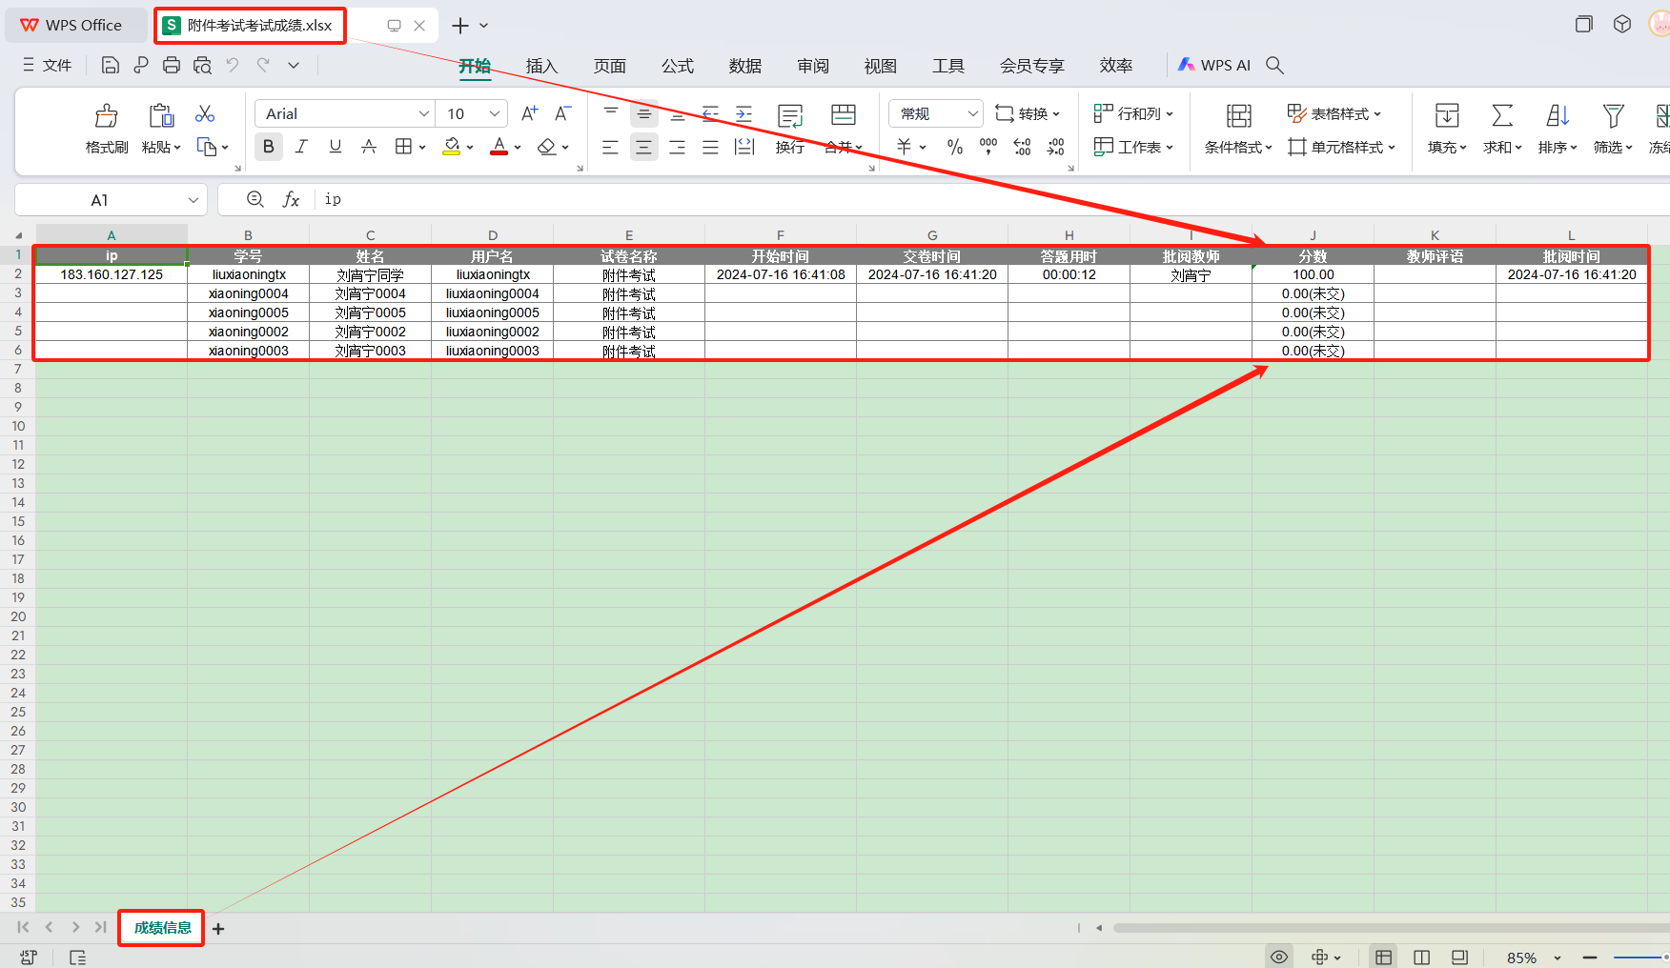Toggle Italic formatting
This screenshot has height=968, width=1670.
click(301, 147)
